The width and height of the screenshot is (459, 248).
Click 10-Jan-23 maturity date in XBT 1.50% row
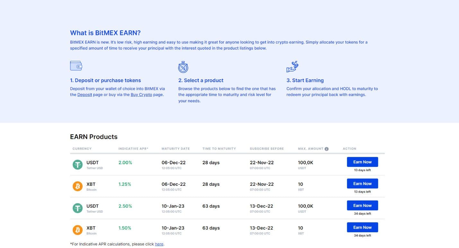(x=173, y=228)
